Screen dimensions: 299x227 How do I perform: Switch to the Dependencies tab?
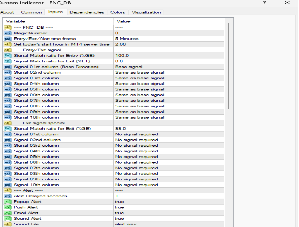coord(87,12)
